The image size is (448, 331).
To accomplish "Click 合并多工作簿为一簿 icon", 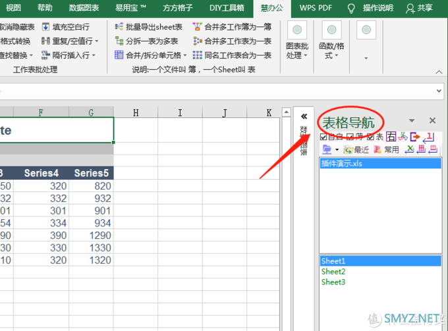I will pyautogui.click(x=197, y=27).
